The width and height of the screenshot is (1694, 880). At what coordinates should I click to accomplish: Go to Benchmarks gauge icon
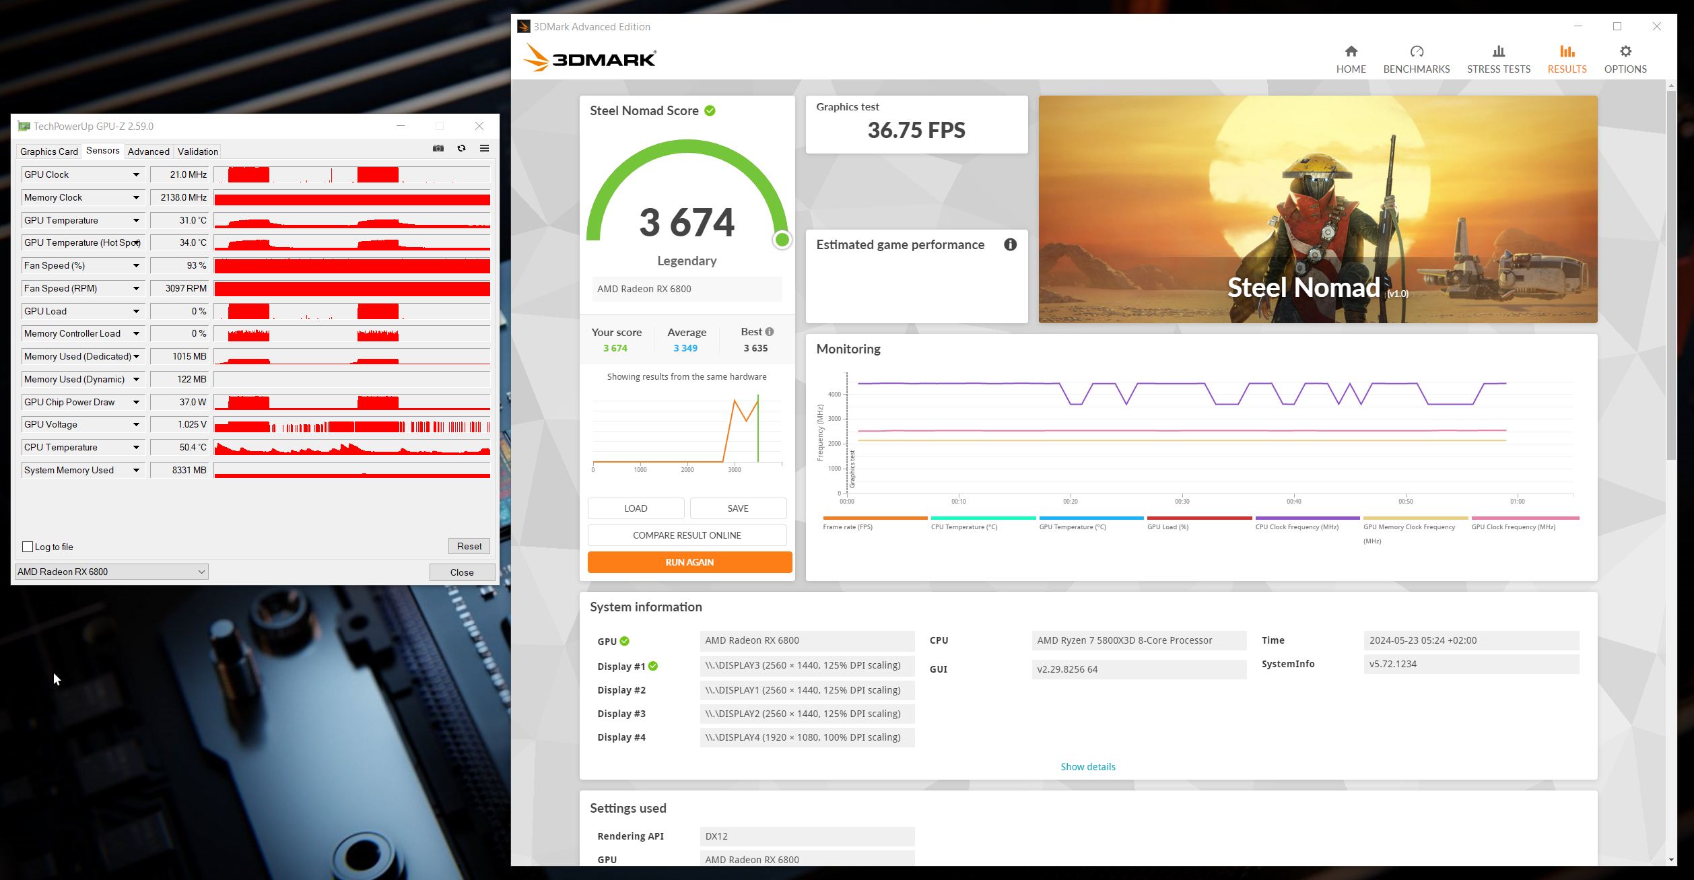pyautogui.click(x=1417, y=52)
